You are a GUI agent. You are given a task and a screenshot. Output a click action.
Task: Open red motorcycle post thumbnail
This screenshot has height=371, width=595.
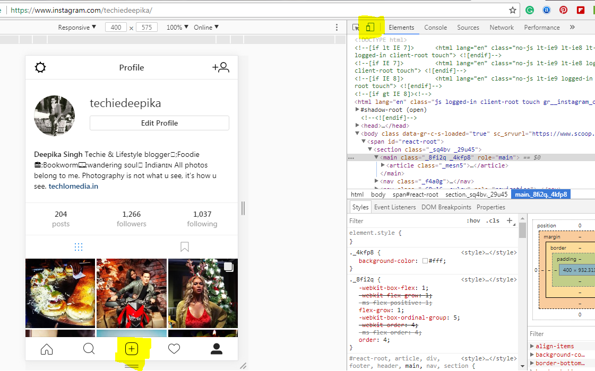[131, 293]
